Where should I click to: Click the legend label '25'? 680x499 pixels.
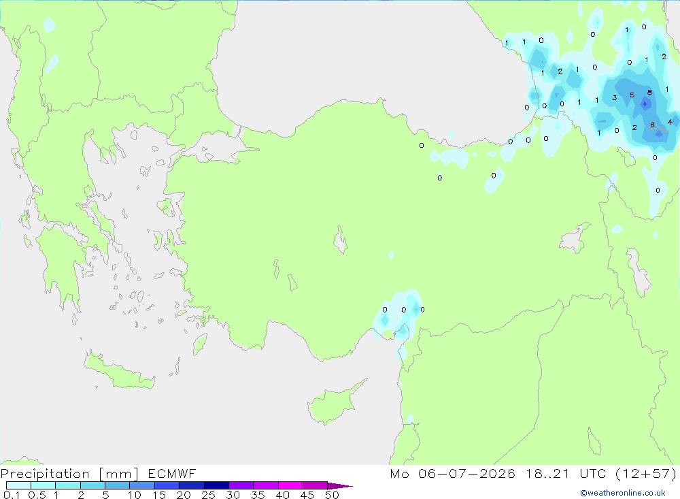(x=208, y=495)
